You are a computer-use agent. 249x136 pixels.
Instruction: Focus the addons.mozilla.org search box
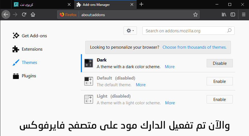(x=188, y=31)
